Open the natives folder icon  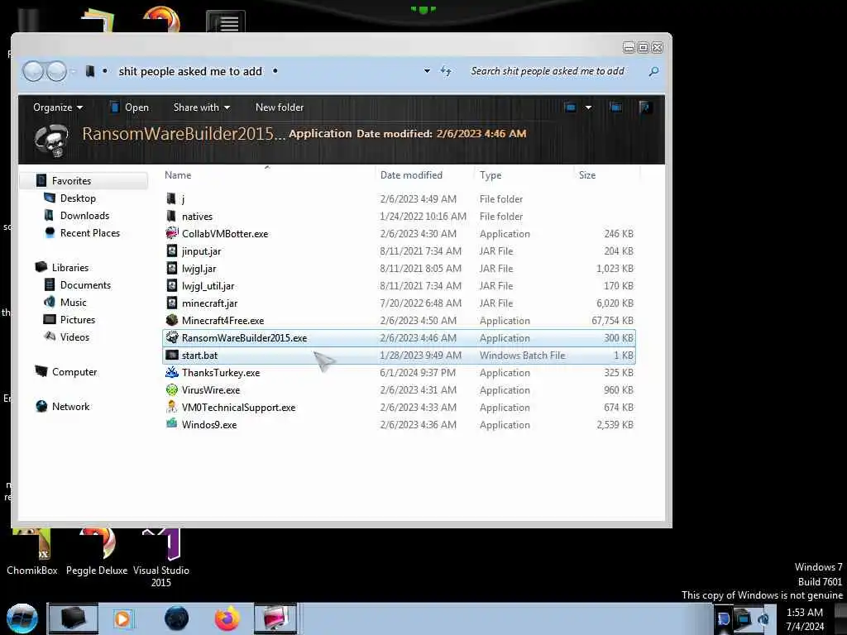click(171, 216)
